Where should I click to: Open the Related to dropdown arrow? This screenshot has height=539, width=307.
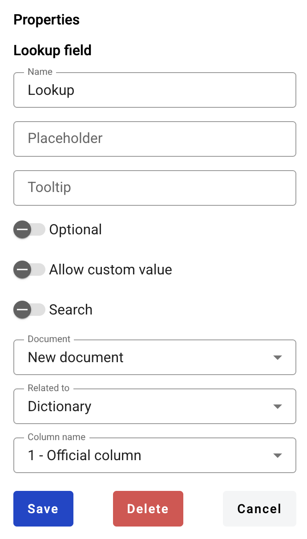coord(278,406)
